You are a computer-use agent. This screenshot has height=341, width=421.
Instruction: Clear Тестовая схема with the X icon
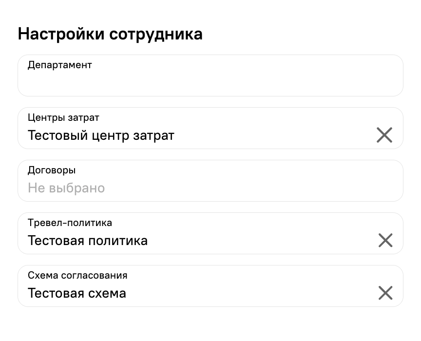tap(385, 293)
